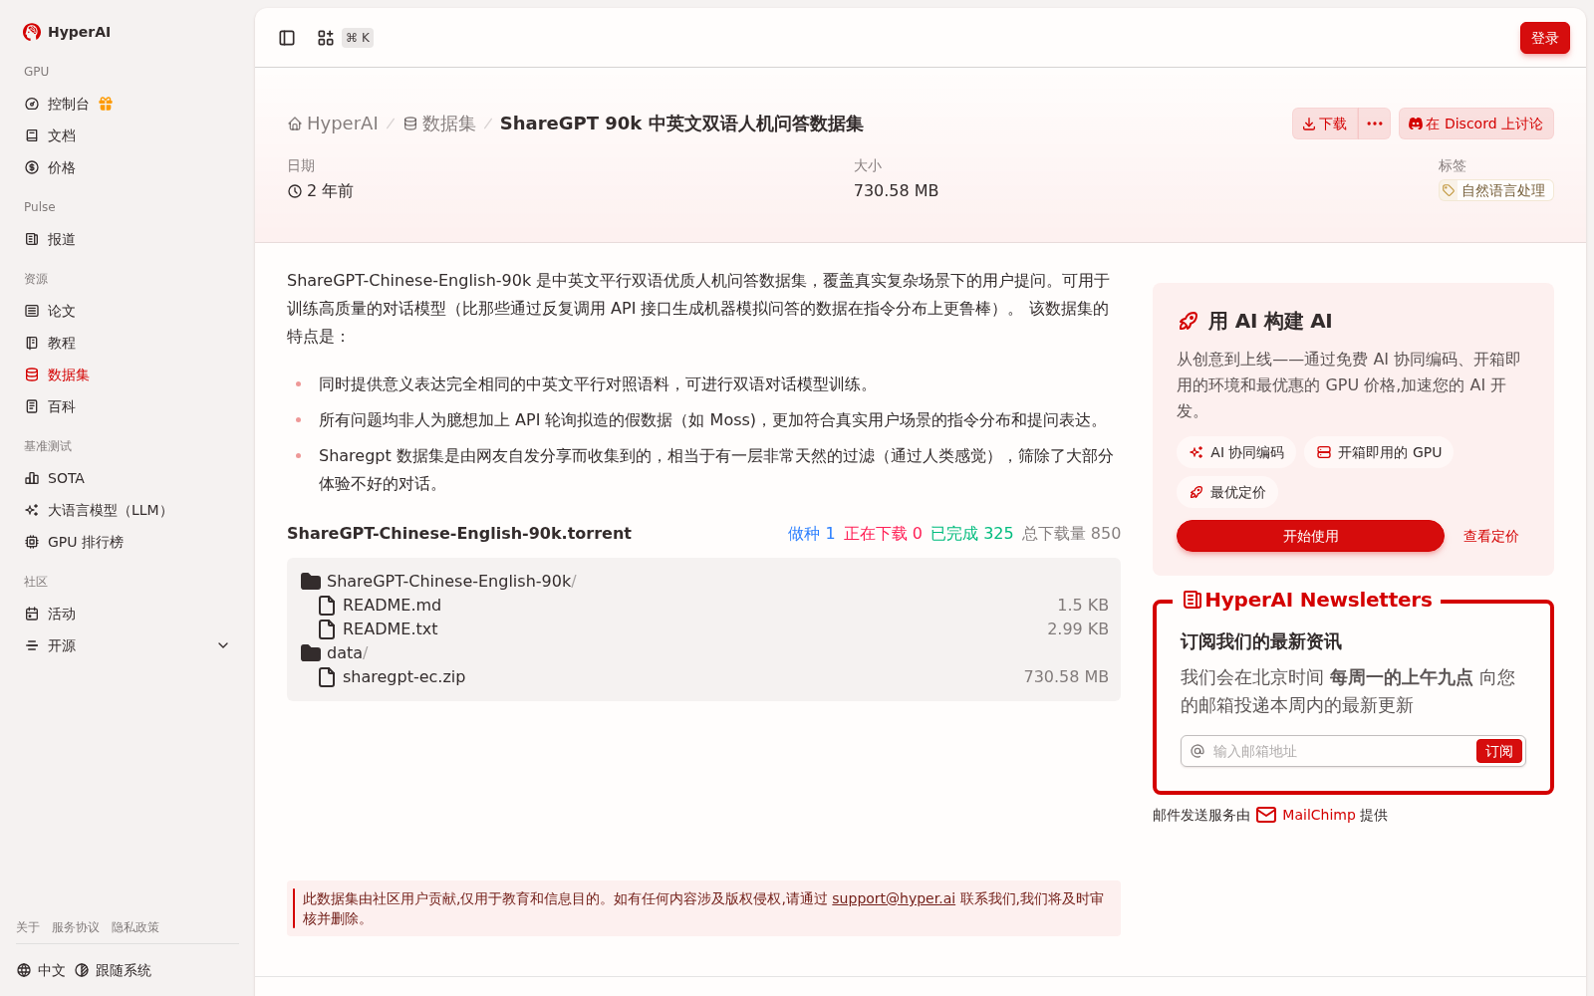The width and height of the screenshot is (1594, 996).
Task: Click the README.txt file icon
Action: coord(327,629)
